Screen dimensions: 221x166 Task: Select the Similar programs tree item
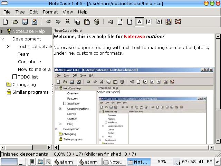coord(30,92)
